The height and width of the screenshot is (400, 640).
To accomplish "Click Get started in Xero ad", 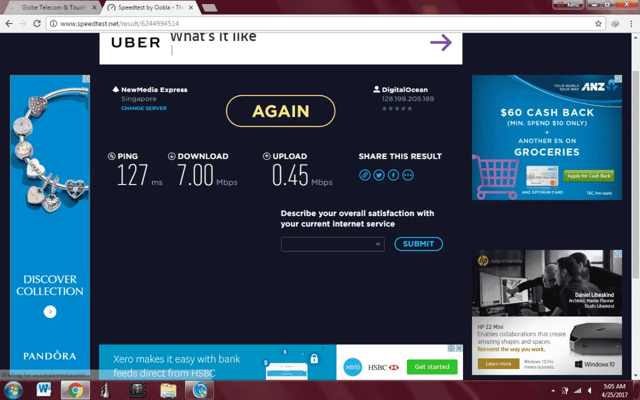I will 432,367.
